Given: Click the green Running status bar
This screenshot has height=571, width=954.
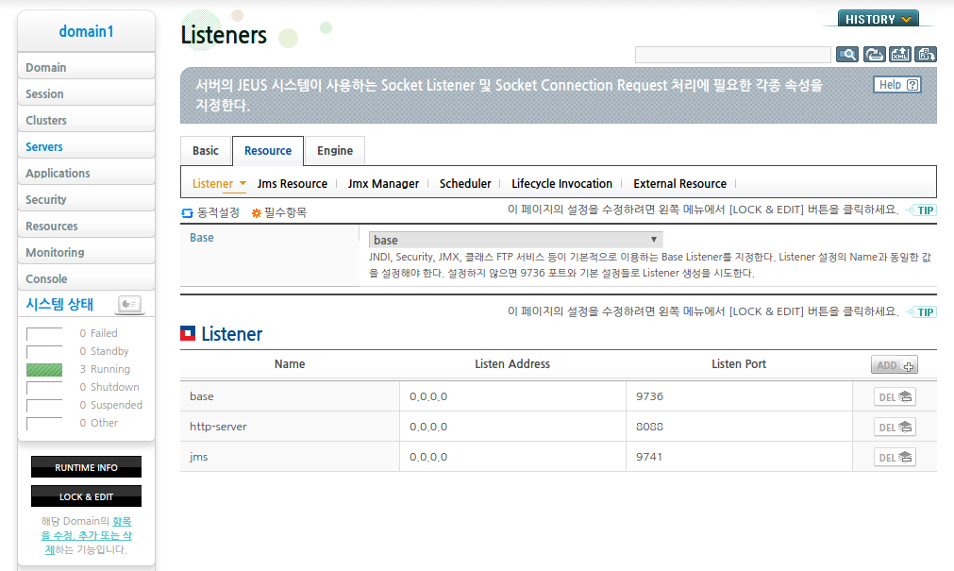Looking at the screenshot, I should point(44,370).
